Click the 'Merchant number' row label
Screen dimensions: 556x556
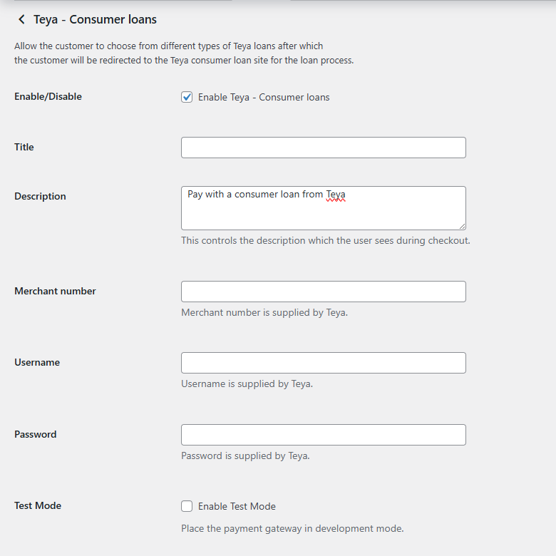pos(55,291)
